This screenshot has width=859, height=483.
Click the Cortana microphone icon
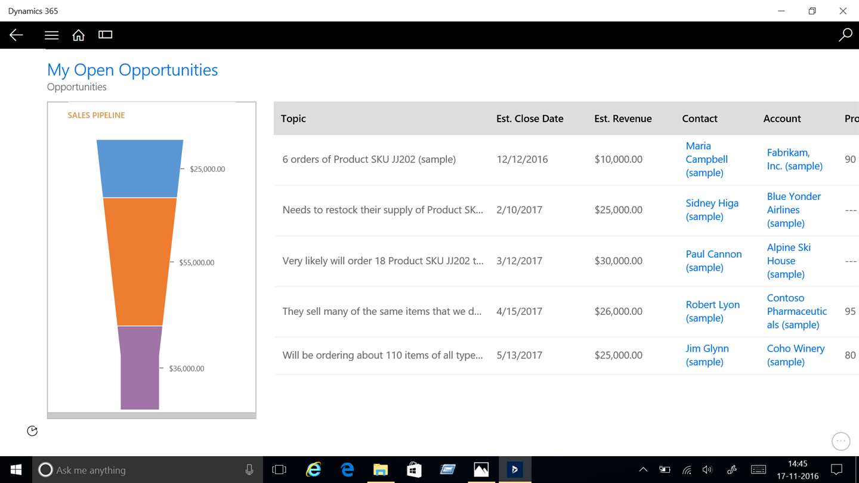pyautogui.click(x=249, y=470)
